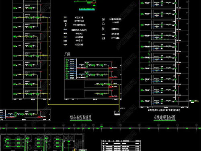Select the green highlighted axis bubble on the grid line

[x=102, y=125]
